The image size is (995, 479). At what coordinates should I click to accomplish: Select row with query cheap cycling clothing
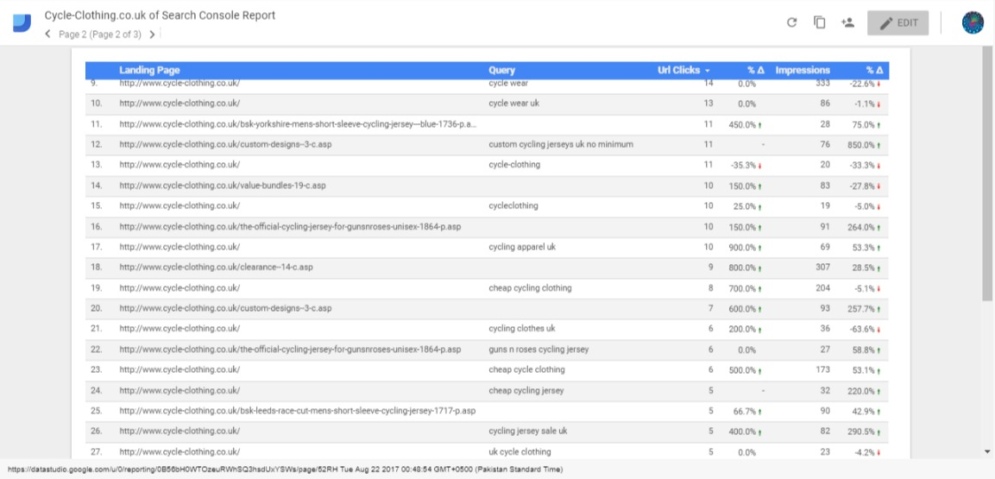pyautogui.click(x=530, y=288)
